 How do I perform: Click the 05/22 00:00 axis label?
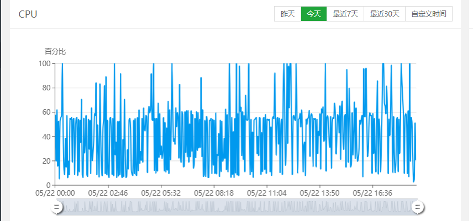tap(55, 193)
